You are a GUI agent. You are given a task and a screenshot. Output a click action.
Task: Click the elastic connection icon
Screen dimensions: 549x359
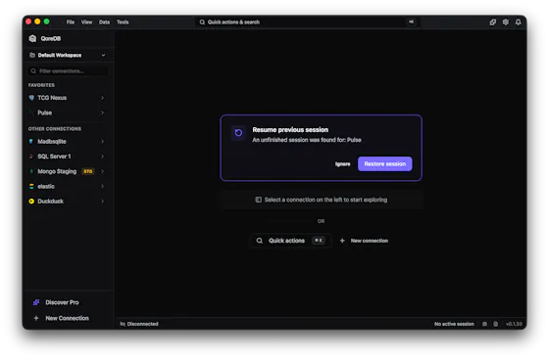tap(31, 187)
